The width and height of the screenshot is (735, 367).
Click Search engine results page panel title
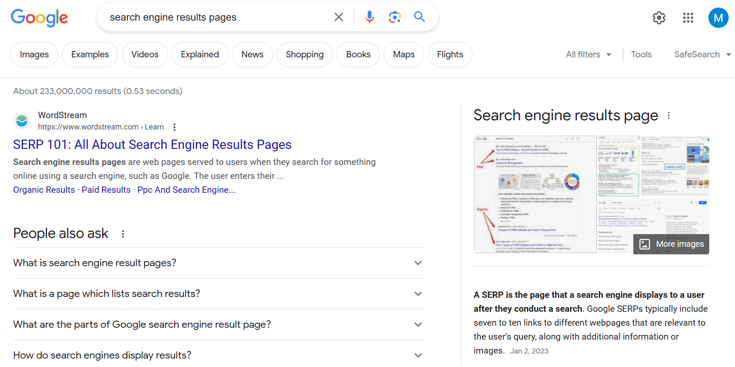click(566, 115)
